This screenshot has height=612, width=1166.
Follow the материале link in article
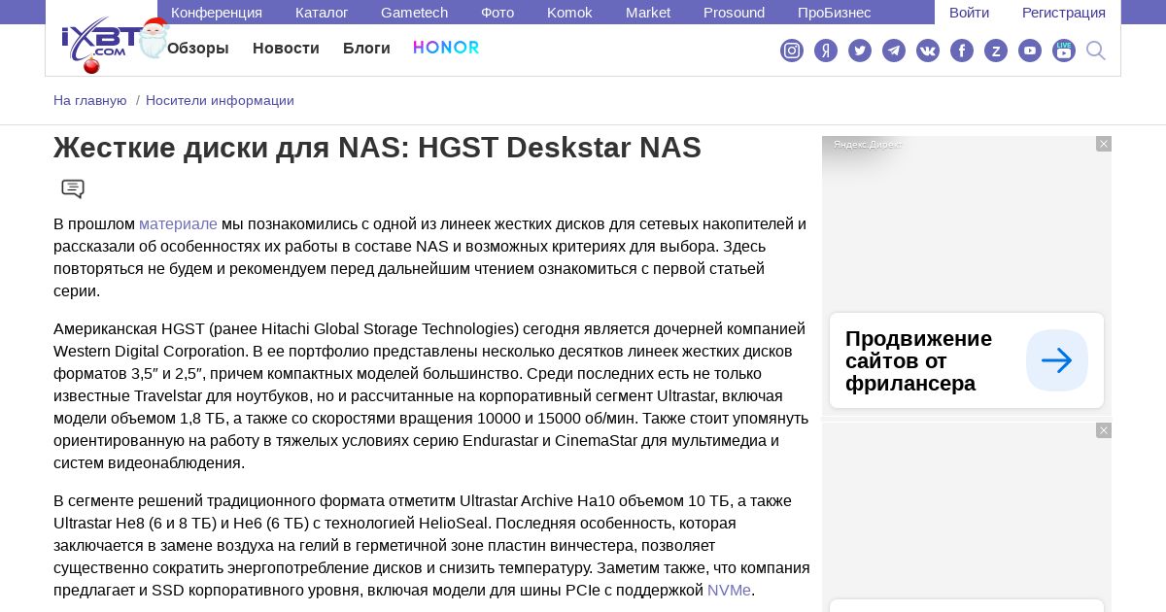pos(178,224)
